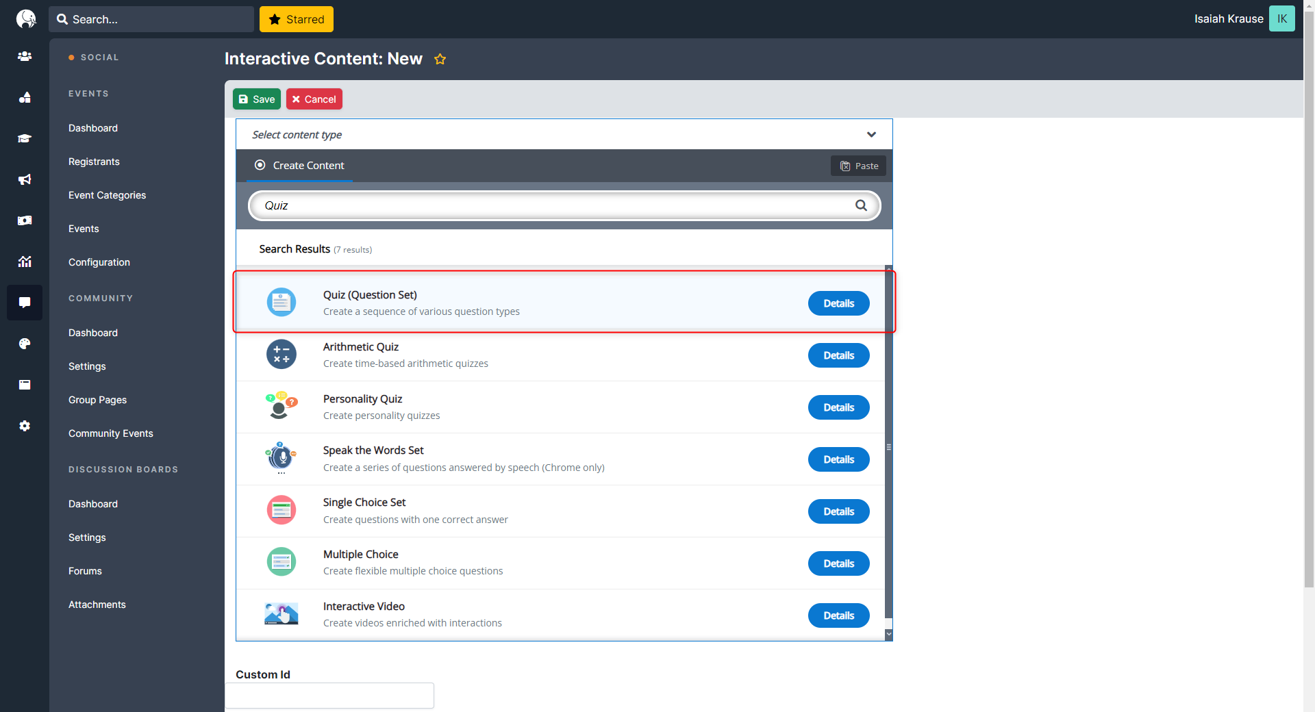The width and height of the screenshot is (1315, 712).
Task: Open the money bill sidebar icon
Action: pos(25,220)
